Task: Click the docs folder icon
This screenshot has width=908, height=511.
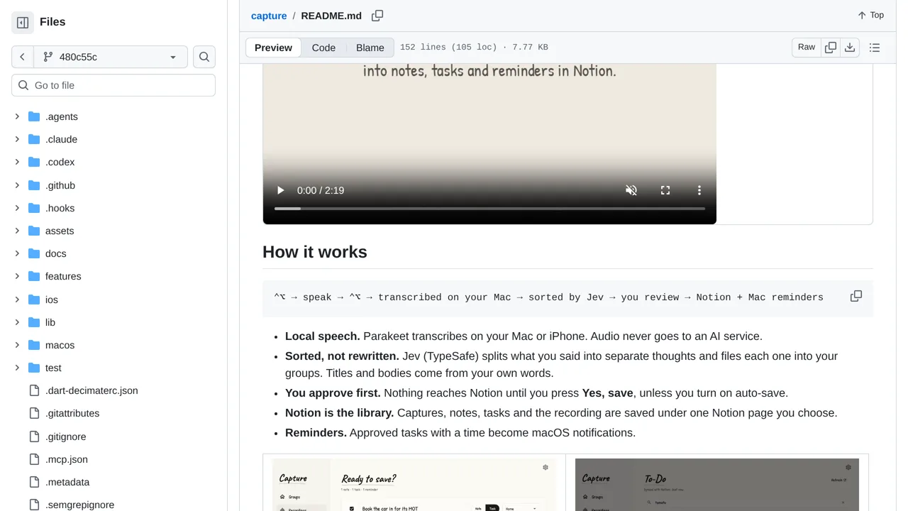Action: pos(34,253)
